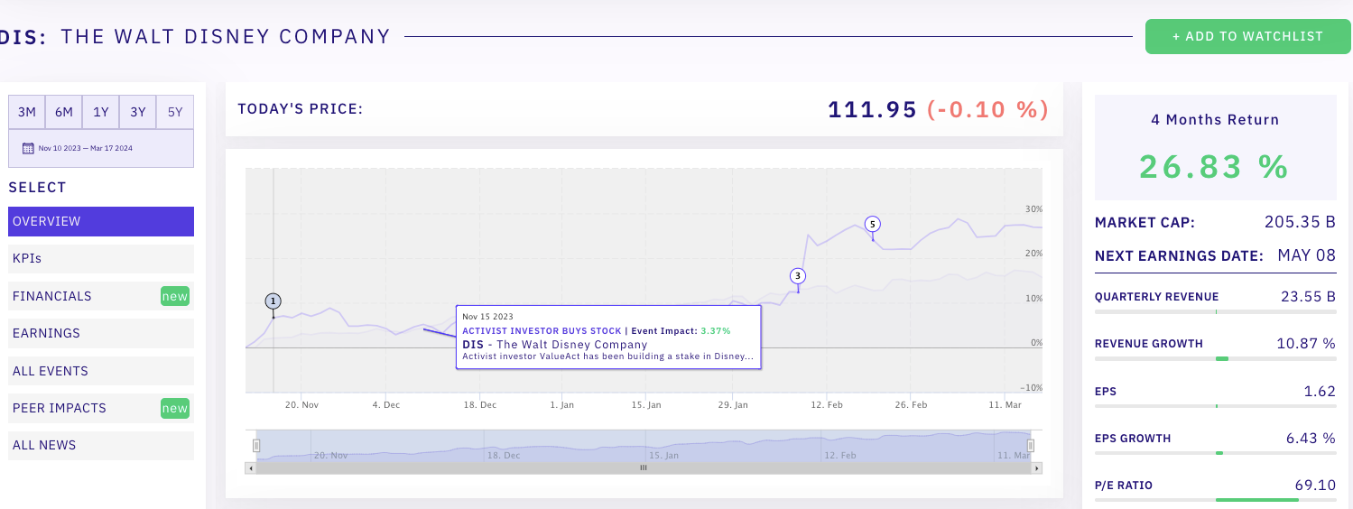This screenshot has width=1353, height=509.
Task: Click the navigator scrollbar right arrow
Action: click(x=1037, y=468)
